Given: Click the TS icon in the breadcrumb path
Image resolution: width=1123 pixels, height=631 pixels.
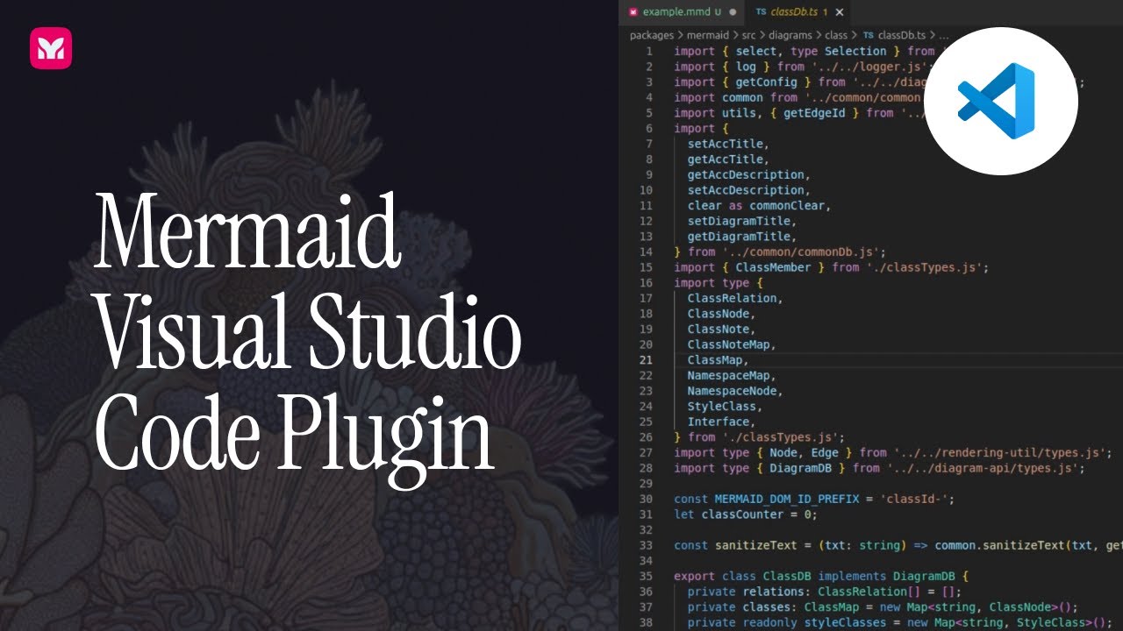Looking at the screenshot, I should coord(868,36).
